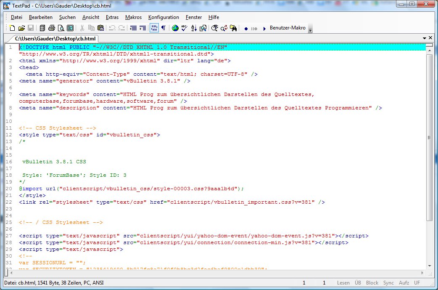Click the Undo arrow icon
Viewport: 438px width, 290px height.
click(x=112, y=28)
